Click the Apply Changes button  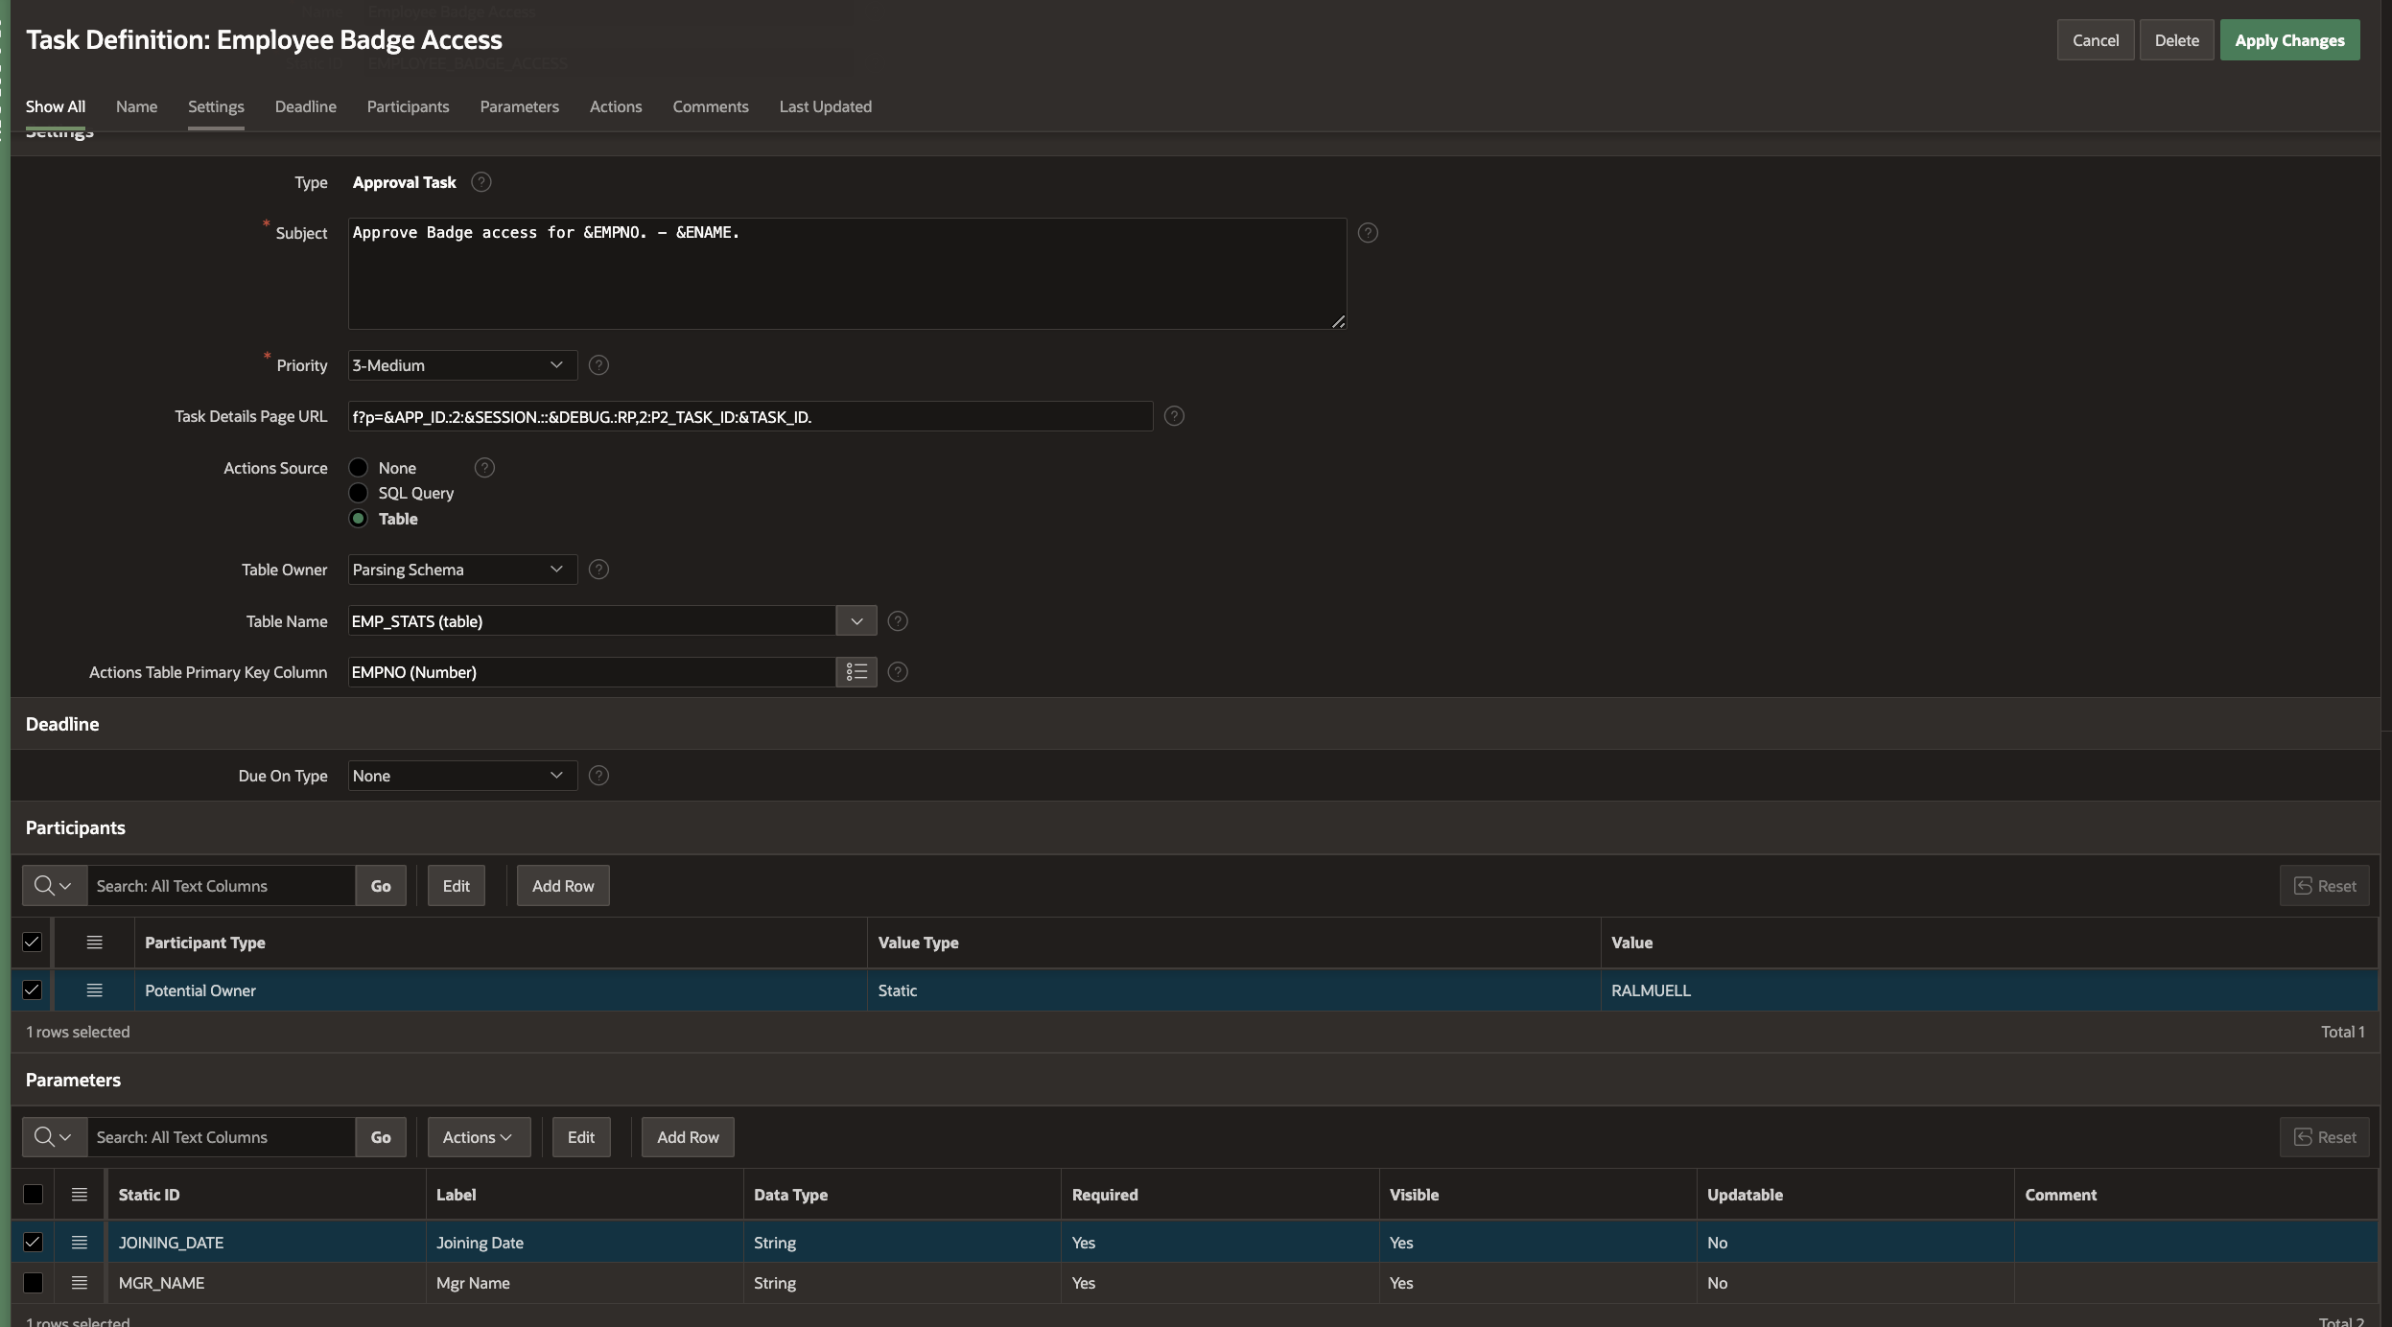coord(2289,40)
